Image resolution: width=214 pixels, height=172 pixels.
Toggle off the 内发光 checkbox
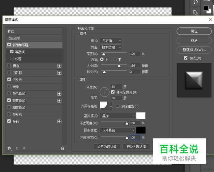[x=9, y=79]
